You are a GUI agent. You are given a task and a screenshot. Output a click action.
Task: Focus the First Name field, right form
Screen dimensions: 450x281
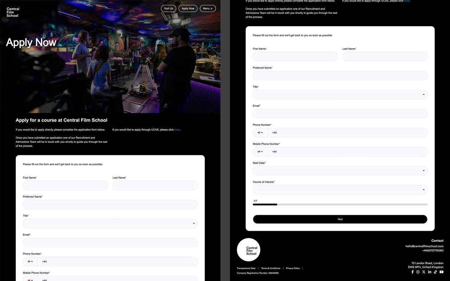pyautogui.click(x=295, y=57)
